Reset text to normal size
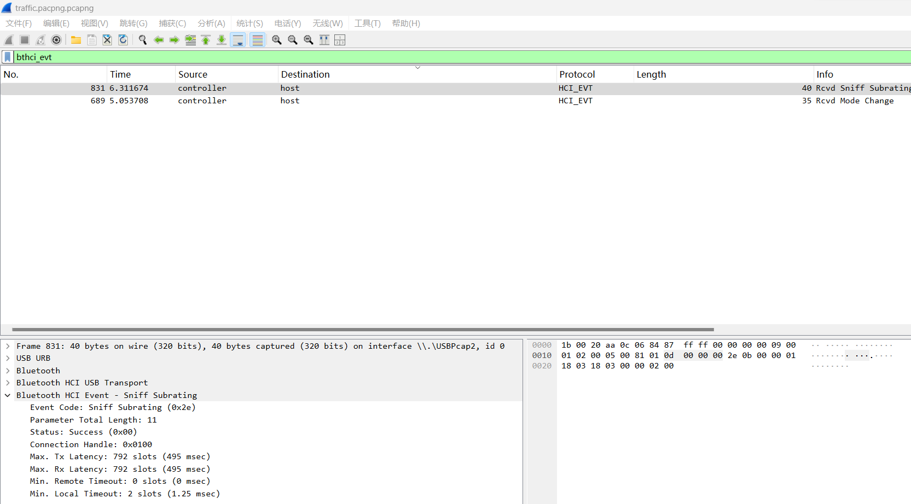Screen dimensions: 911x504 (x=309, y=40)
